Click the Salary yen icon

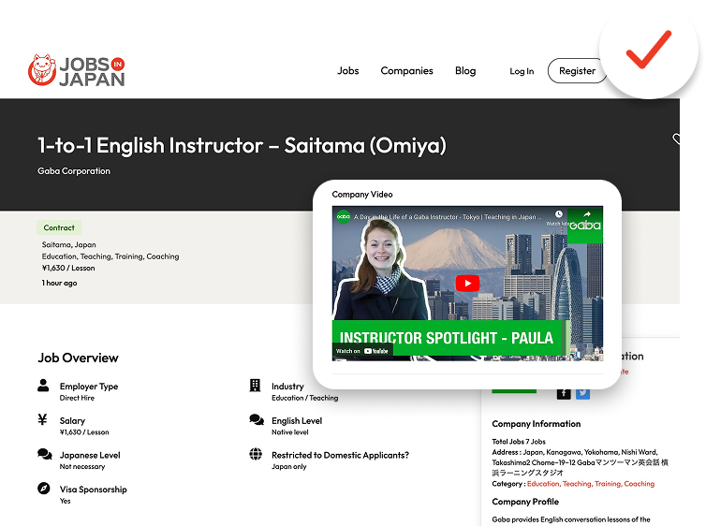(x=42, y=419)
